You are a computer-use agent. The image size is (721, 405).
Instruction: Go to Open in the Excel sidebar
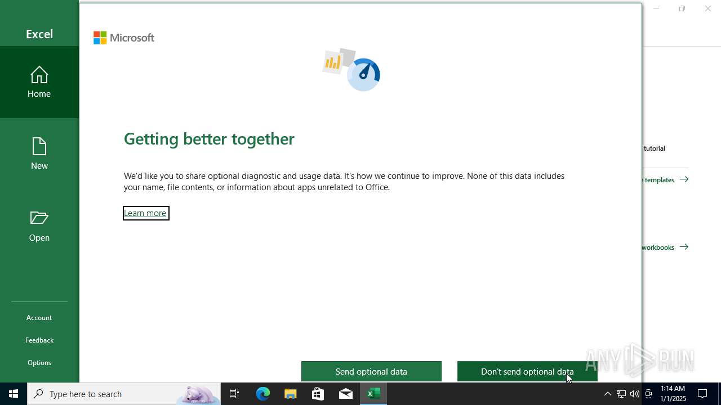click(39, 226)
